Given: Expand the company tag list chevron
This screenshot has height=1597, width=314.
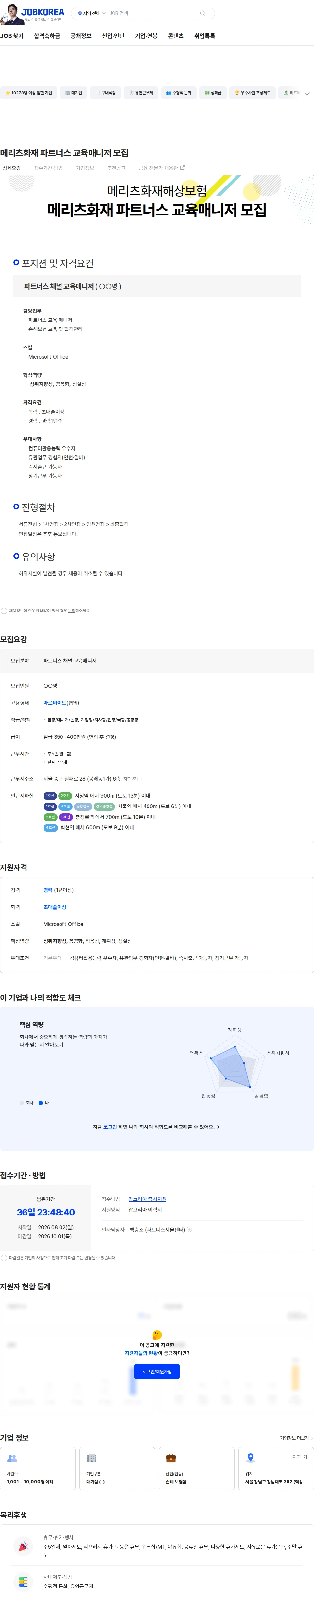Looking at the screenshot, I should [x=306, y=94].
